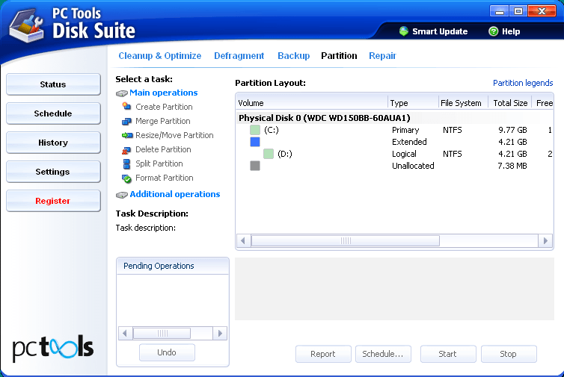Click the Split Partition icon

tap(126, 164)
